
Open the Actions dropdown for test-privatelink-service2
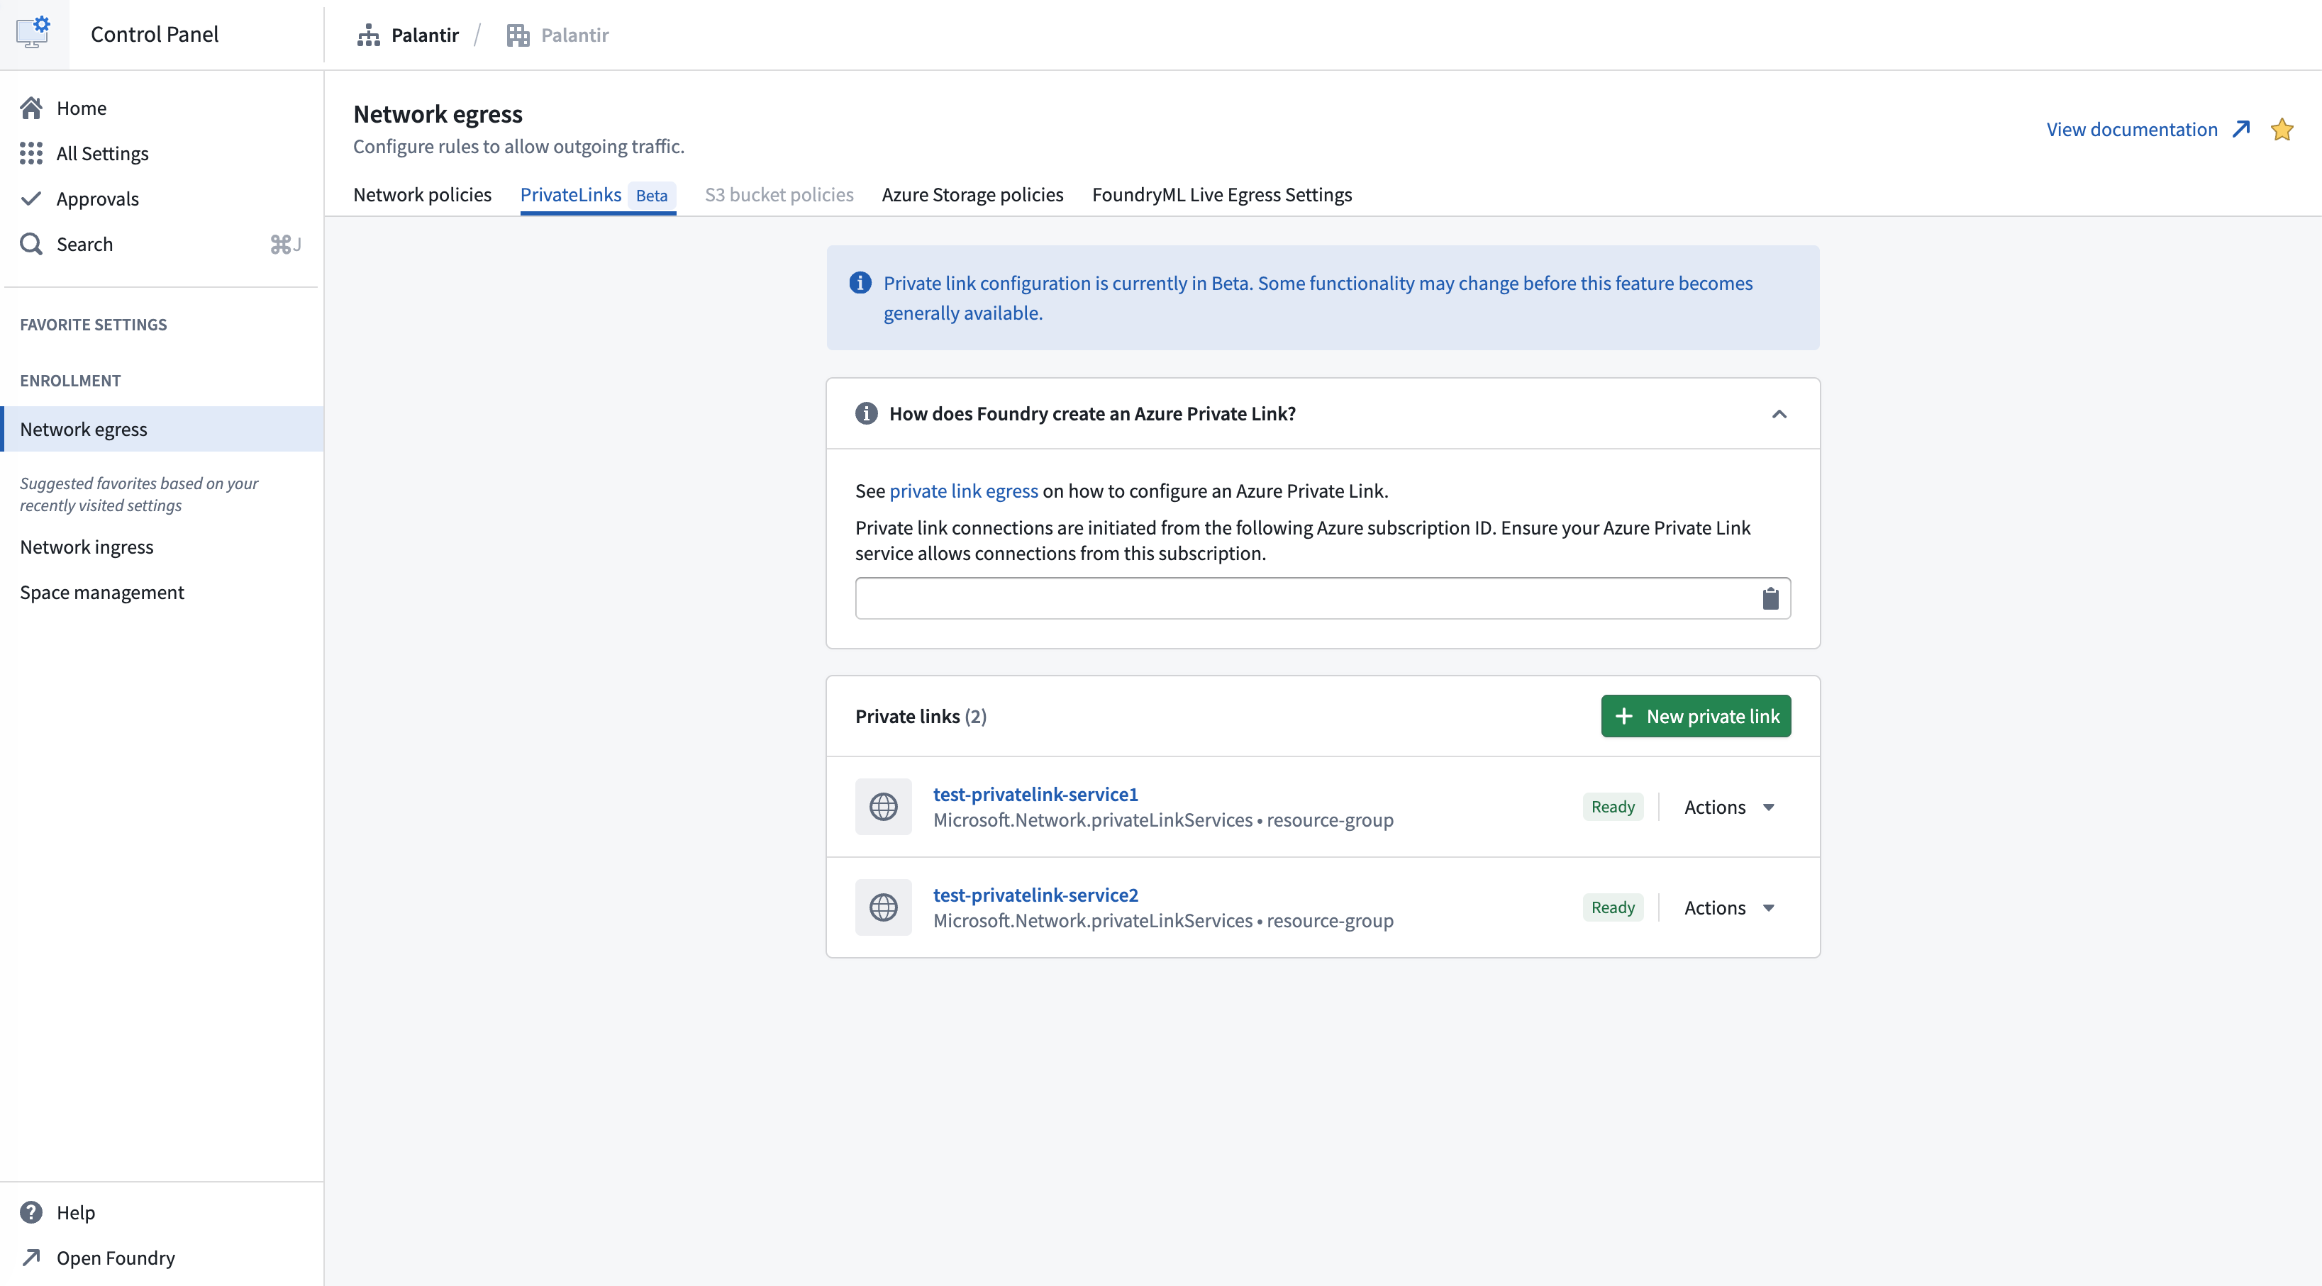click(x=1726, y=907)
